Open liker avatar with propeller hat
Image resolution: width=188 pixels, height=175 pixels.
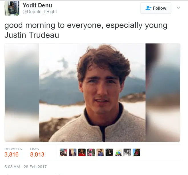click(x=118, y=152)
